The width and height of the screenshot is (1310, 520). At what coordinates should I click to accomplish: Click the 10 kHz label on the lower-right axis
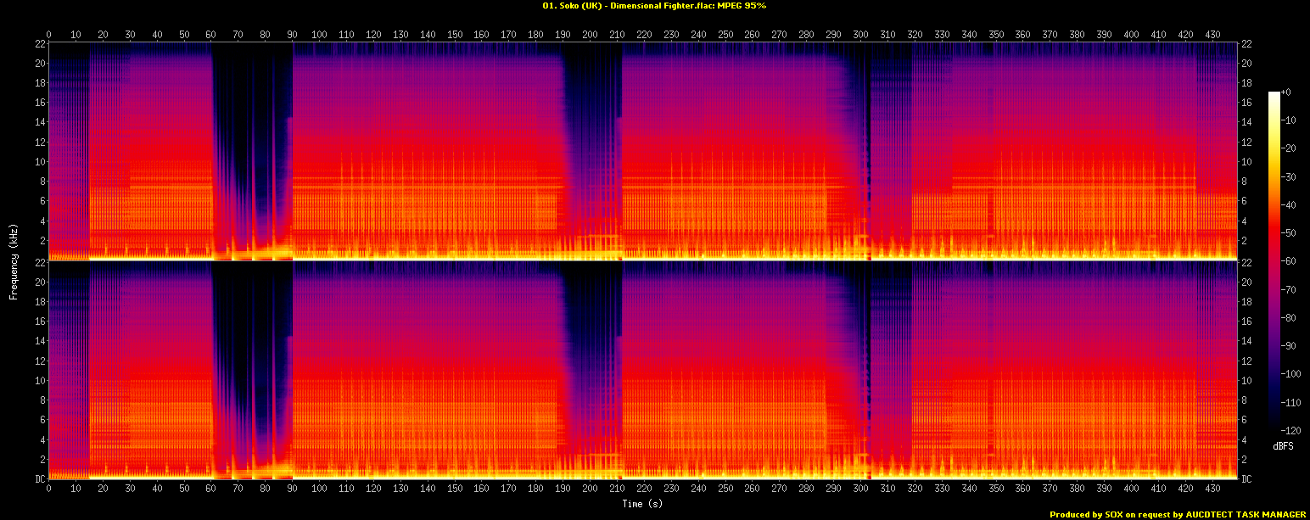(x=1246, y=381)
